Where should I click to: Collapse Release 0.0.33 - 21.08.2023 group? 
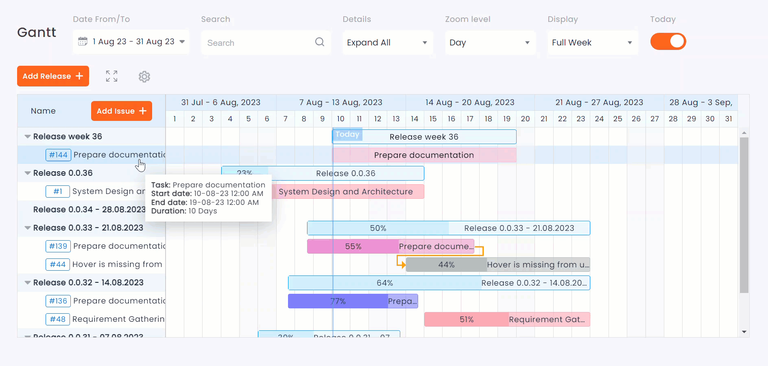tap(28, 228)
